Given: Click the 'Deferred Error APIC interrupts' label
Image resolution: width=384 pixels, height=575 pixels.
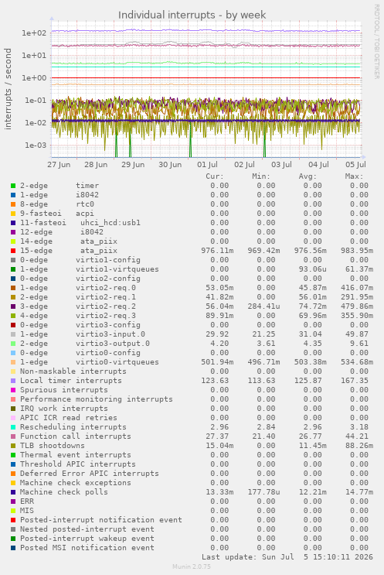Looking at the screenshot, I should pyautogui.click(x=90, y=474).
